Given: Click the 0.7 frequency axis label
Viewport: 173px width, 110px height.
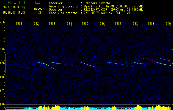Looking at the screenshot, I should click(x=2, y=91).
